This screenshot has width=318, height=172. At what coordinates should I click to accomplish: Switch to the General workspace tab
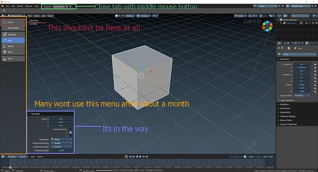pyautogui.click(x=47, y=6)
